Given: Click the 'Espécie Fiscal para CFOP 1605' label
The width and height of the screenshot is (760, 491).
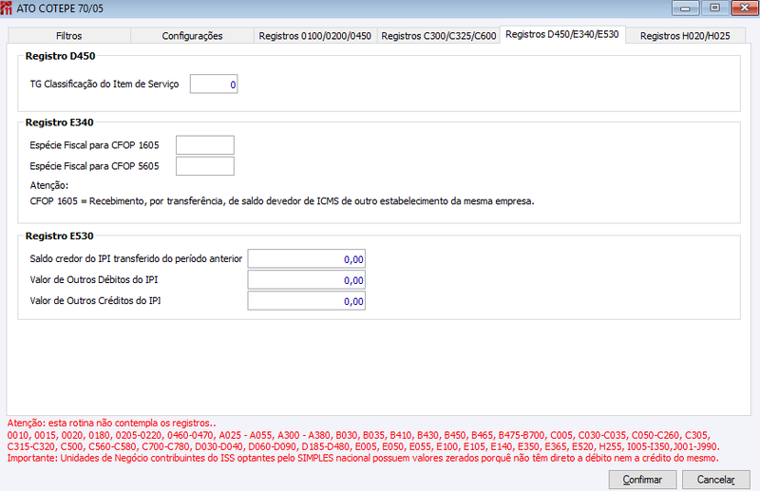Looking at the screenshot, I should click(x=94, y=145).
